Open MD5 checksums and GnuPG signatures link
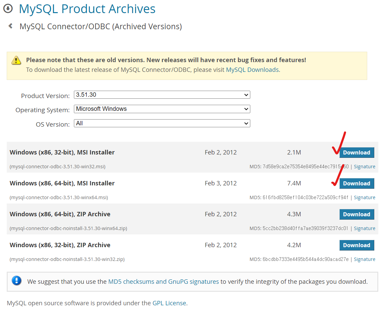Image resolution: width=383 pixels, height=315 pixels. coord(163,281)
